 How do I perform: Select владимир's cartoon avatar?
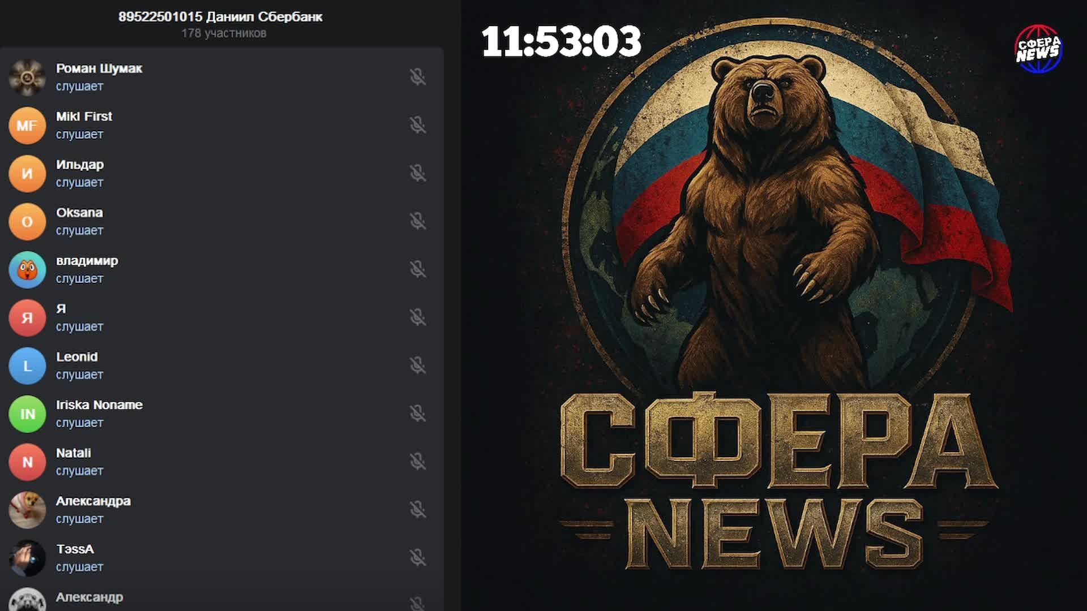pos(27,270)
